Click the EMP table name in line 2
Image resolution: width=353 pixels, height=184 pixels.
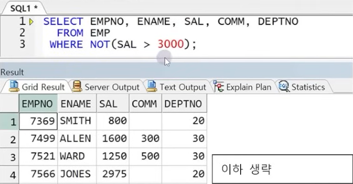(100, 33)
